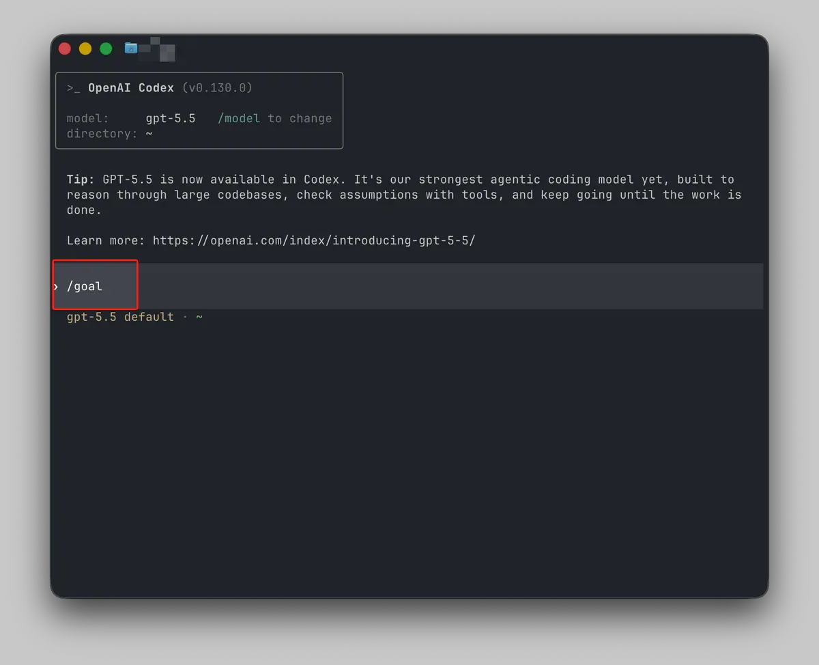This screenshot has height=665, width=819.
Task: Click the bold 'Tip:' label
Action: point(81,180)
